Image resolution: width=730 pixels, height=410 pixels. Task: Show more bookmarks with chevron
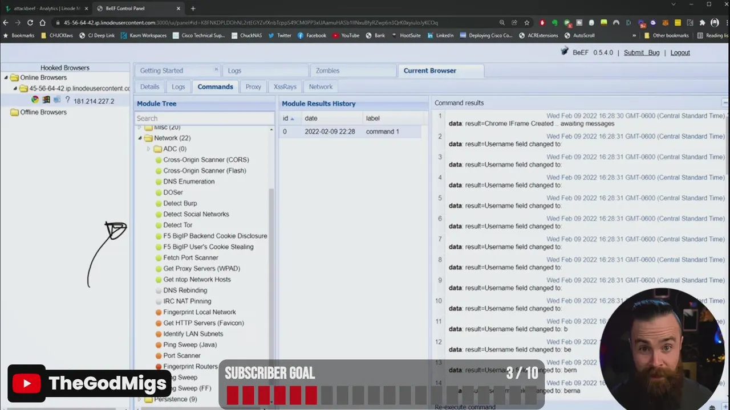coord(634,35)
